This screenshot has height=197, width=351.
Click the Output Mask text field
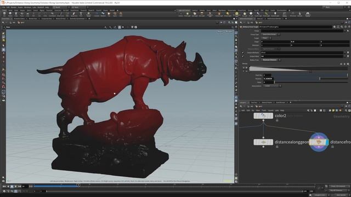click(302, 56)
